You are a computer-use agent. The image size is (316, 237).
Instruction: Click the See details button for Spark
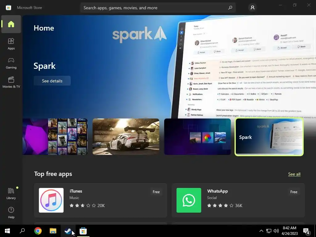coord(52,81)
